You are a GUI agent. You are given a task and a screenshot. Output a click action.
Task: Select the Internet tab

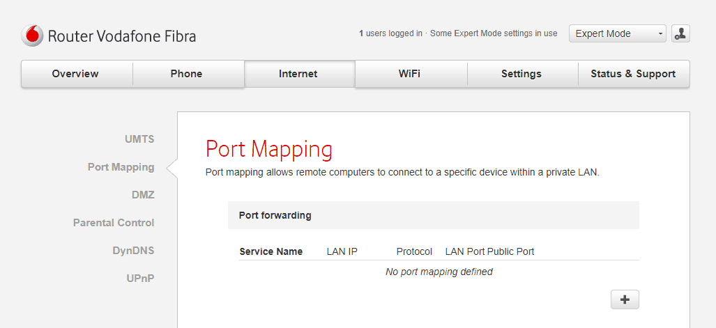tap(300, 74)
